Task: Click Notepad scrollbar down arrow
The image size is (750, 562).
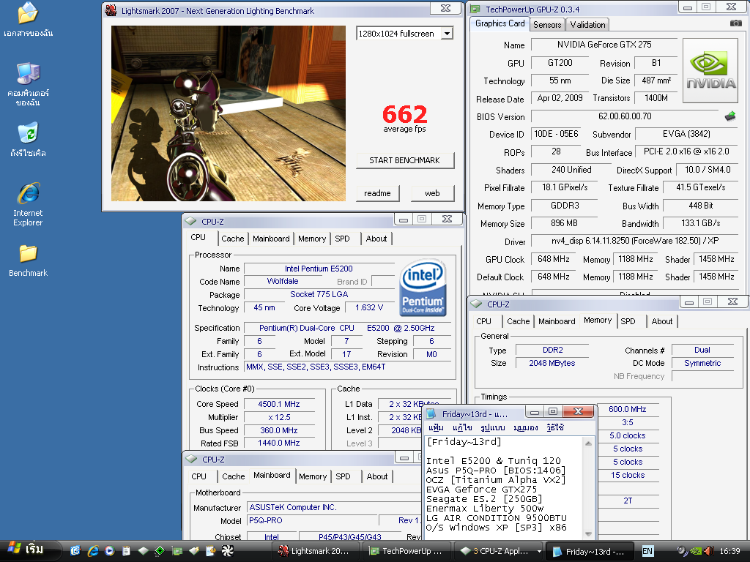Action: click(x=589, y=533)
